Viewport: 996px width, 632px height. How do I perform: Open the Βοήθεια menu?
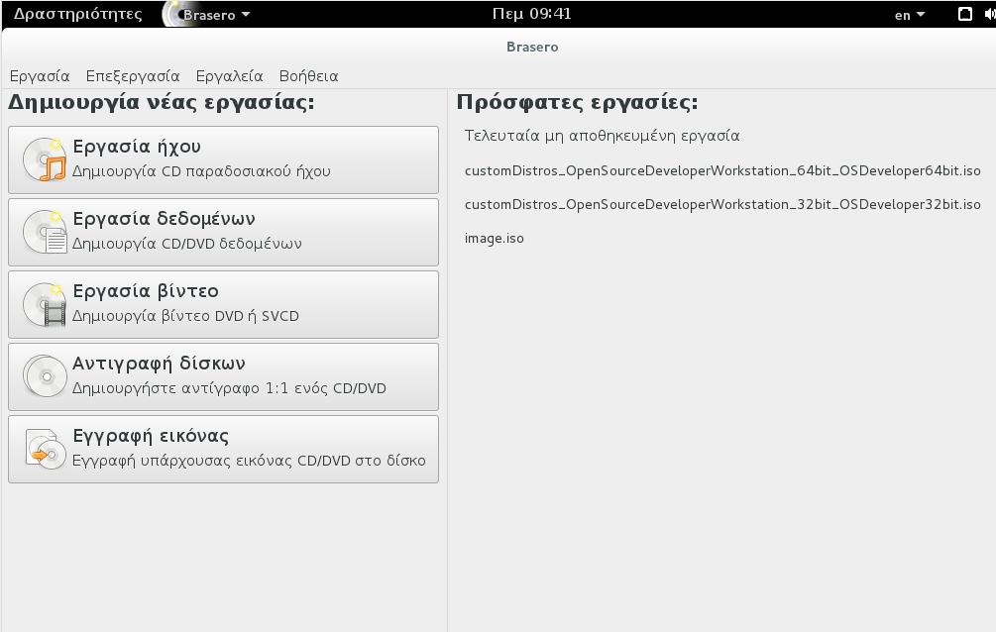(x=308, y=76)
